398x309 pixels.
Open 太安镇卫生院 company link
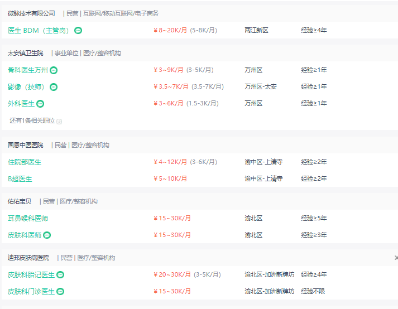pyautogui.click(x=25, y=53)
